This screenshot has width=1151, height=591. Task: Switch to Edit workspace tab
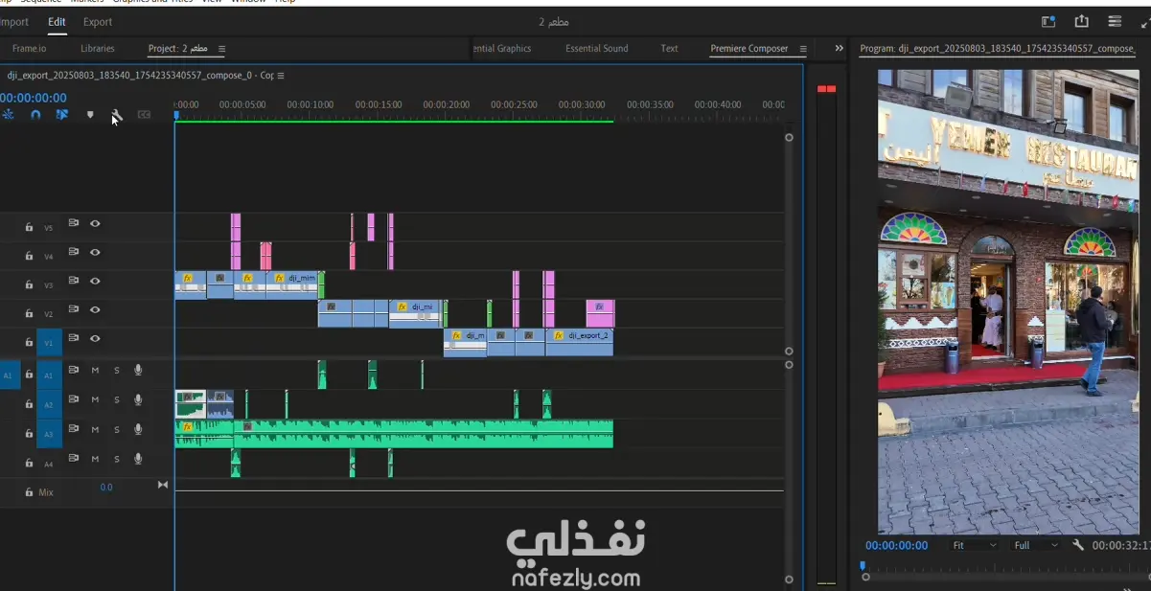(x=57, y=22)
